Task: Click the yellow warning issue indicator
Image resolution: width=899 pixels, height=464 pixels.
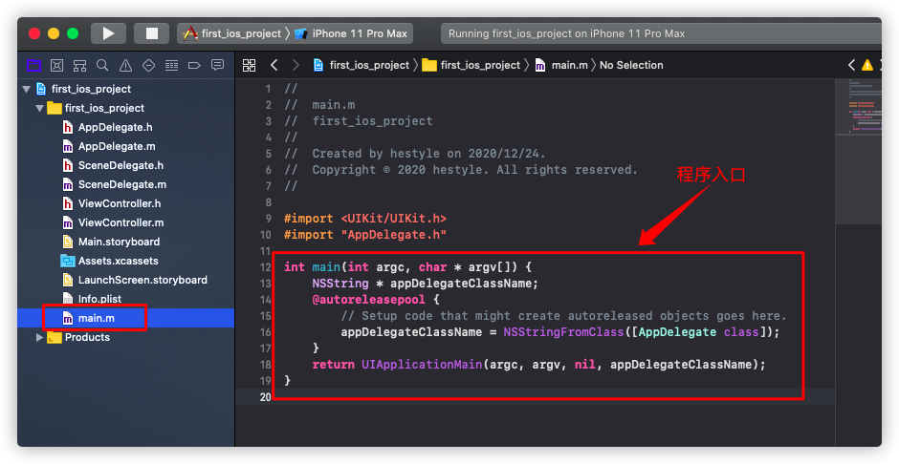Action: 867,65
